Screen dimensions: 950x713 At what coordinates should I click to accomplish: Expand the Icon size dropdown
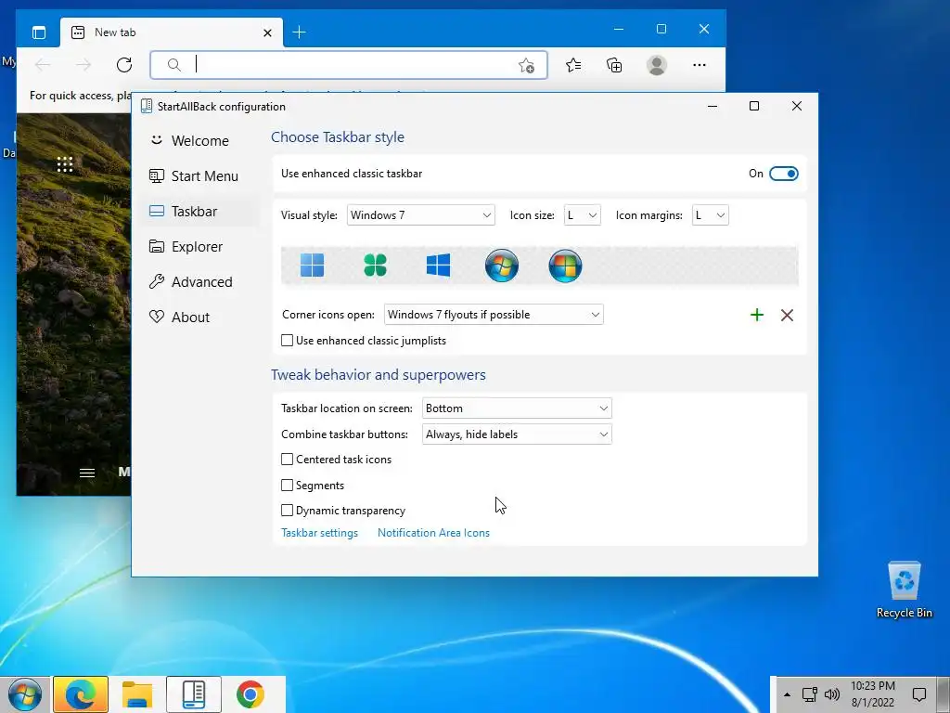[583, 215]
